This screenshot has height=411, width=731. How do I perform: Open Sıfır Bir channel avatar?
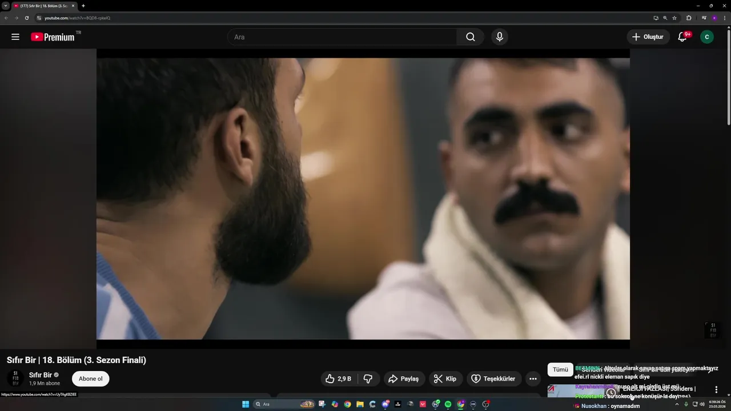(15, 378)
